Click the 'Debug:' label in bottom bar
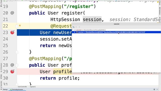Screen dimensions: 161x91 pos(5,89)
